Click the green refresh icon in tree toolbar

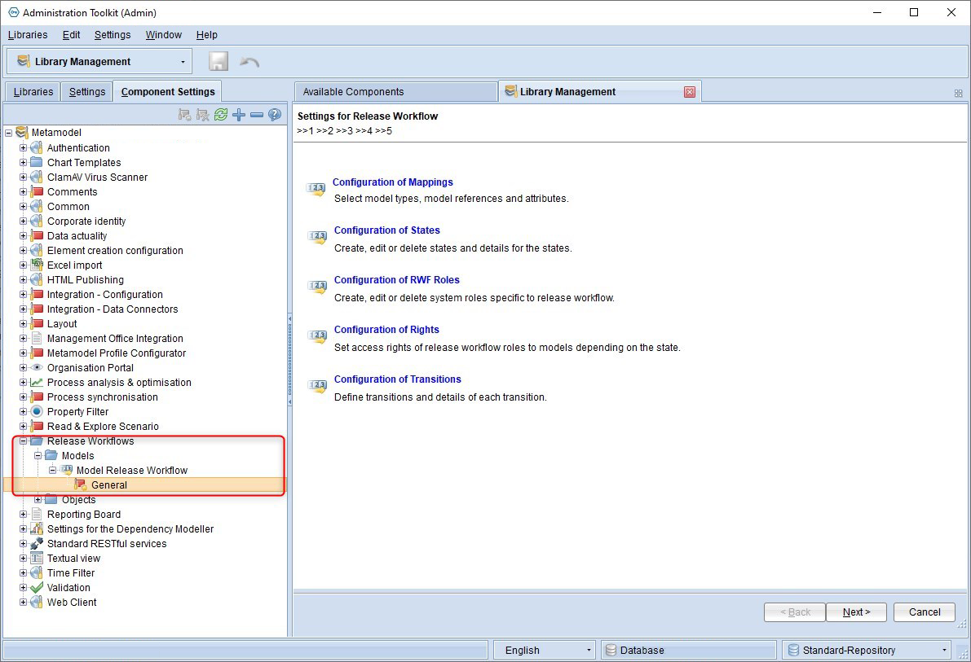(220, 115)
